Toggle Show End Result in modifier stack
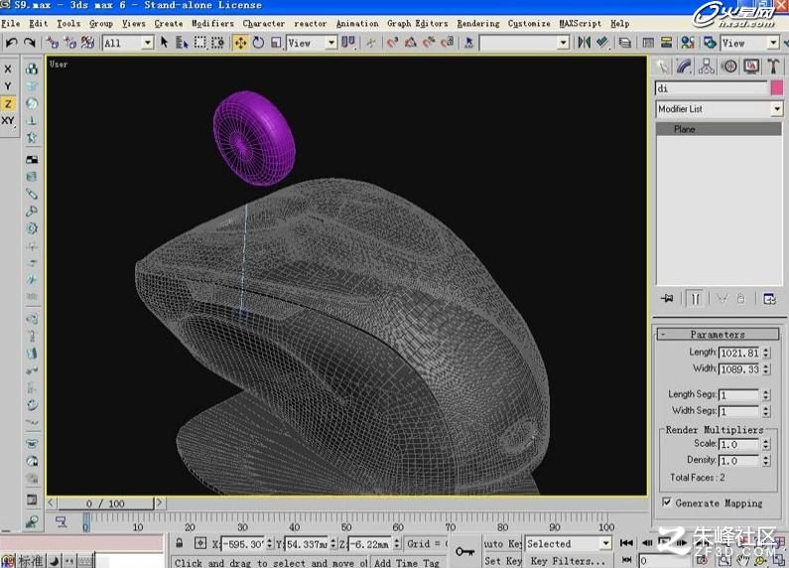The height and width of the screenshot is (568, 789). coord(695,299)
